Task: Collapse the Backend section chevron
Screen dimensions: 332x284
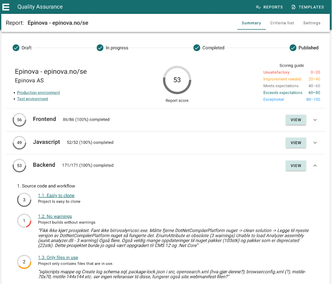Action: coord(315,166)
